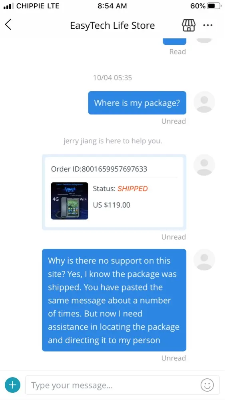Open the three-dot more options menu
The image size is (225, 400).
tap(208, 25)
